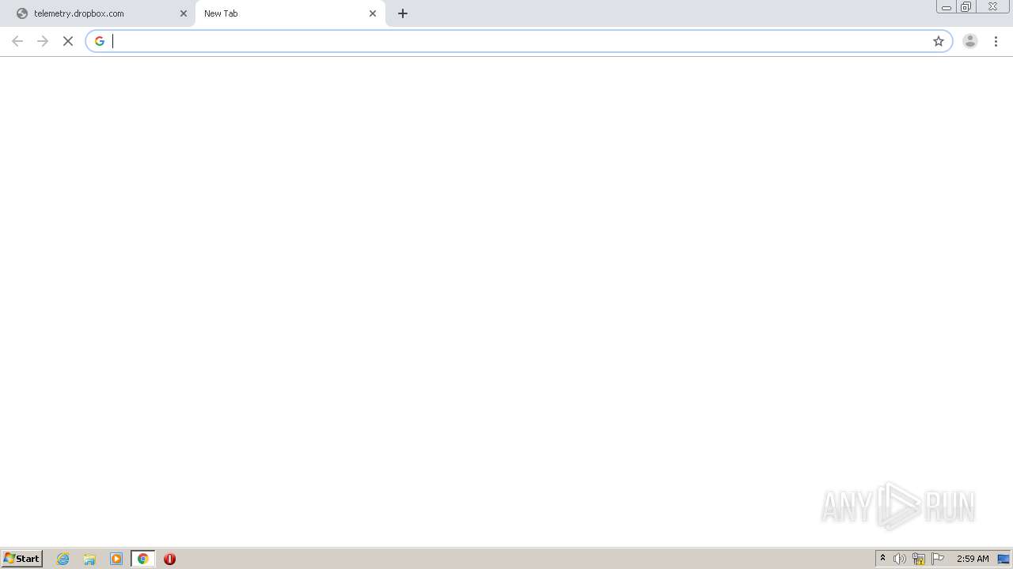Image resolution: width=1013 pixels, height=569 pixels.
Task: Select the New Tab tab
Action: (x=290, y=13)
